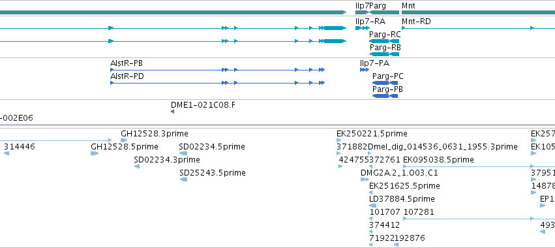The height and width of the screenshot is (248, 555).
Task: Select the LD37884.5prime feature marker
Action: click(373, 206)
